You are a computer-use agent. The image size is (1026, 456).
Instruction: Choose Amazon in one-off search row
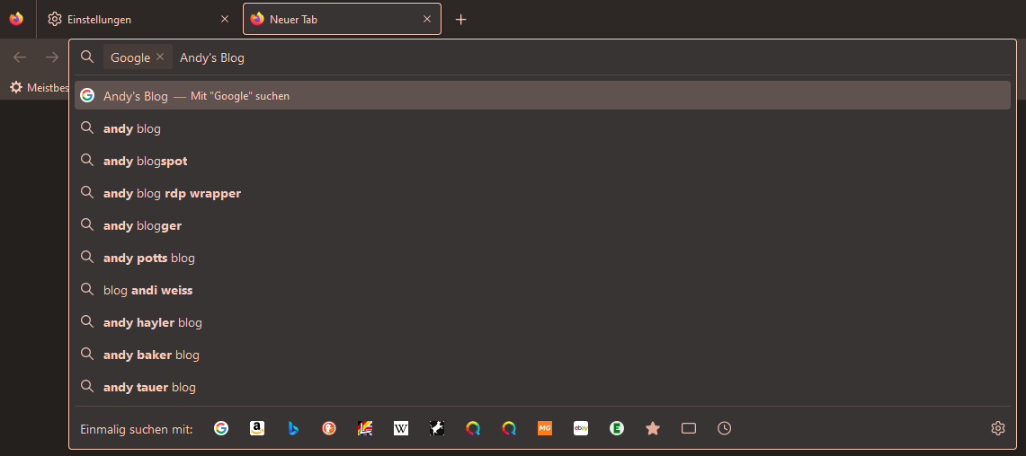click(257, 428)
